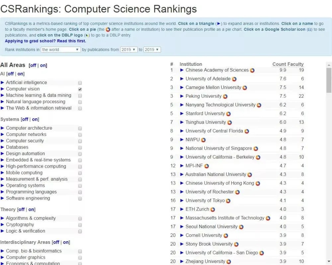
Task: Tick the Natural language processing checkbox
Action: (x=80, y=102)
